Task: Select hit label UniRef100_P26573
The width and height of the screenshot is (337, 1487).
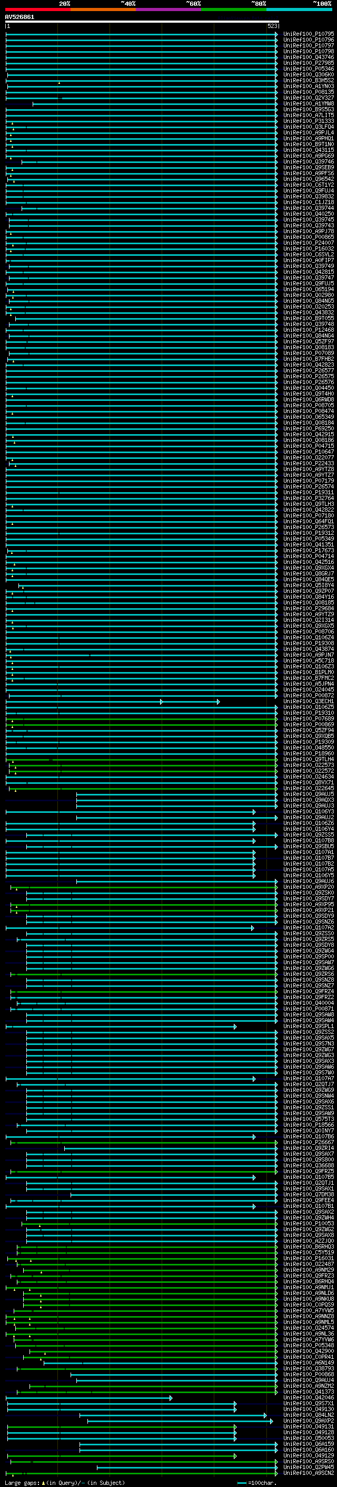Action: [309, 527]
